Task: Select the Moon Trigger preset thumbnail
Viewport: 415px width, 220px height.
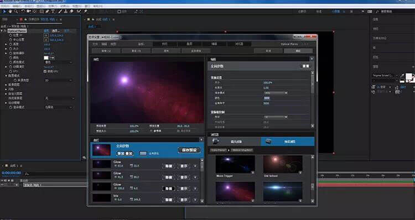Action: 235,165
